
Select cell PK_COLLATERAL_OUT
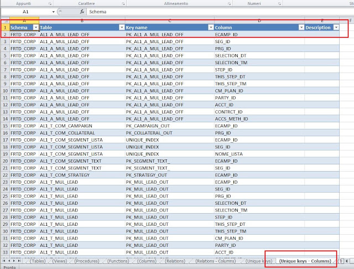170,133
